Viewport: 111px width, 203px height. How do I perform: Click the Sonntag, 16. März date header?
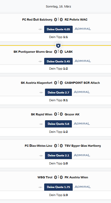point(58,6)
